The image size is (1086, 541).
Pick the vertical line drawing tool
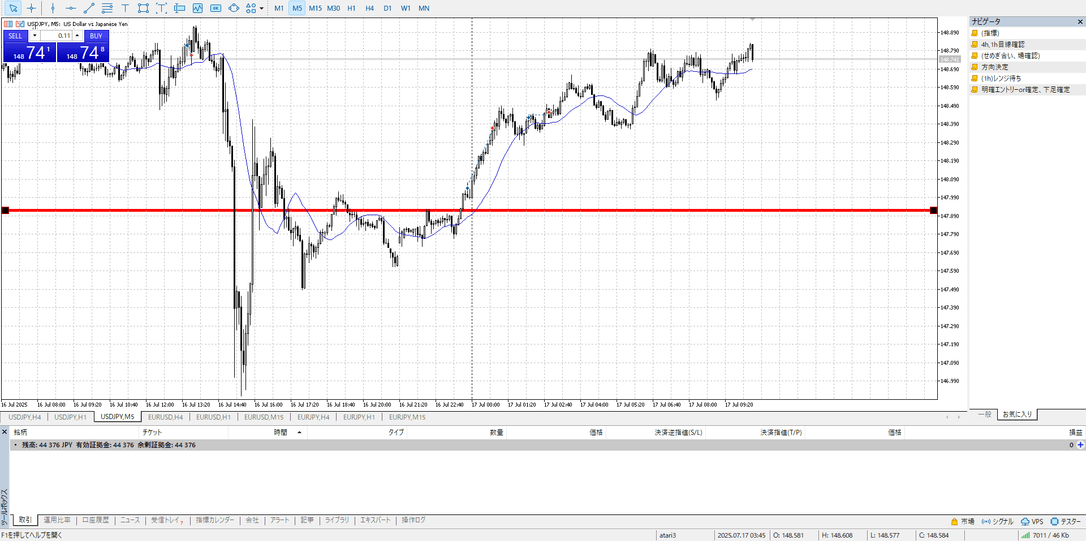53,8
